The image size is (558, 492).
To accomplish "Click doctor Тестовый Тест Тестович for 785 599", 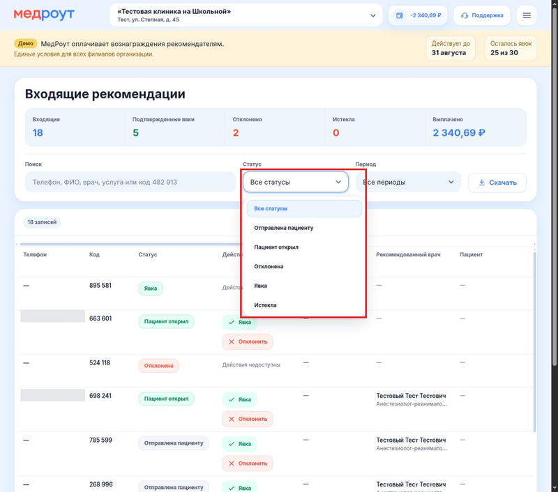I will tap(411, 440).
